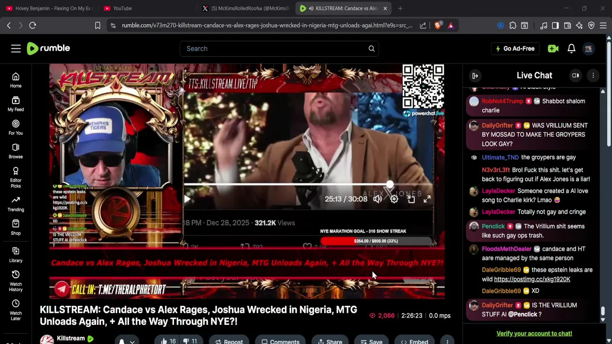Screen dimensions: 612x344
Task: Click the green upload video camera icon
Action: click(553, 48)
